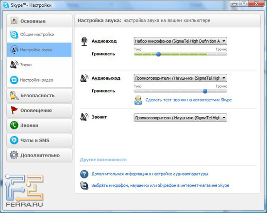Click the switch icon beside Основные
The width and height of the screenshot is (267, 213).
tap(14, 21)
